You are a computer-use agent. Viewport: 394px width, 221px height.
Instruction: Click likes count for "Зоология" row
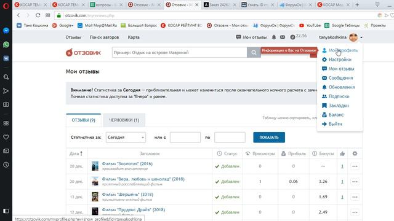tap(342, 166)
